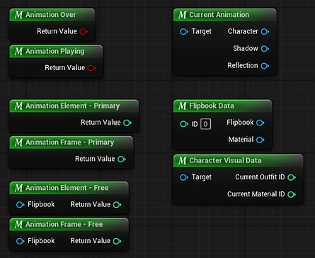This screenshot has height=258, width=315.
Task: Click Return Value pin of Animation Frame - Primary
Action: point(122,159)
